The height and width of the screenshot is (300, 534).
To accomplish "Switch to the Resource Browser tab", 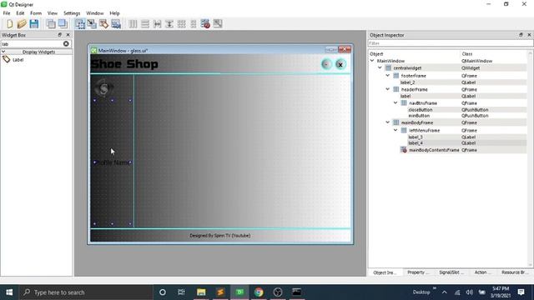I will [515, 272].
